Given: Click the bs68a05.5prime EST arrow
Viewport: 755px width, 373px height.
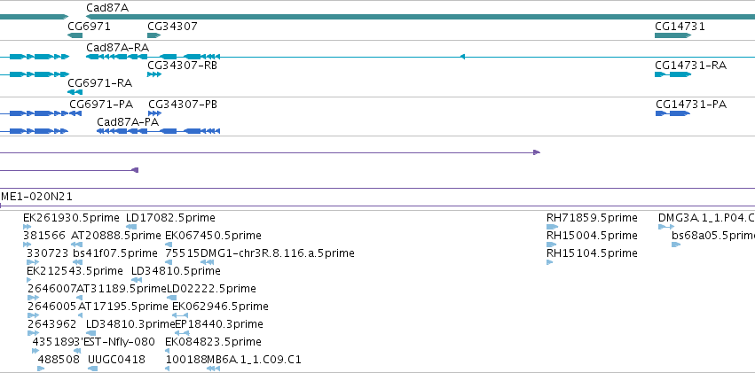Looking at the screenshot, I should pos(676,245).
